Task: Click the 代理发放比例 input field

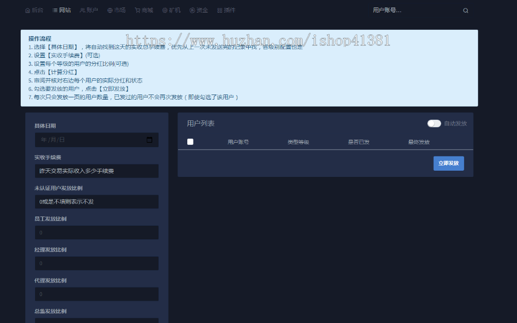Action: (x=97, y=294)
